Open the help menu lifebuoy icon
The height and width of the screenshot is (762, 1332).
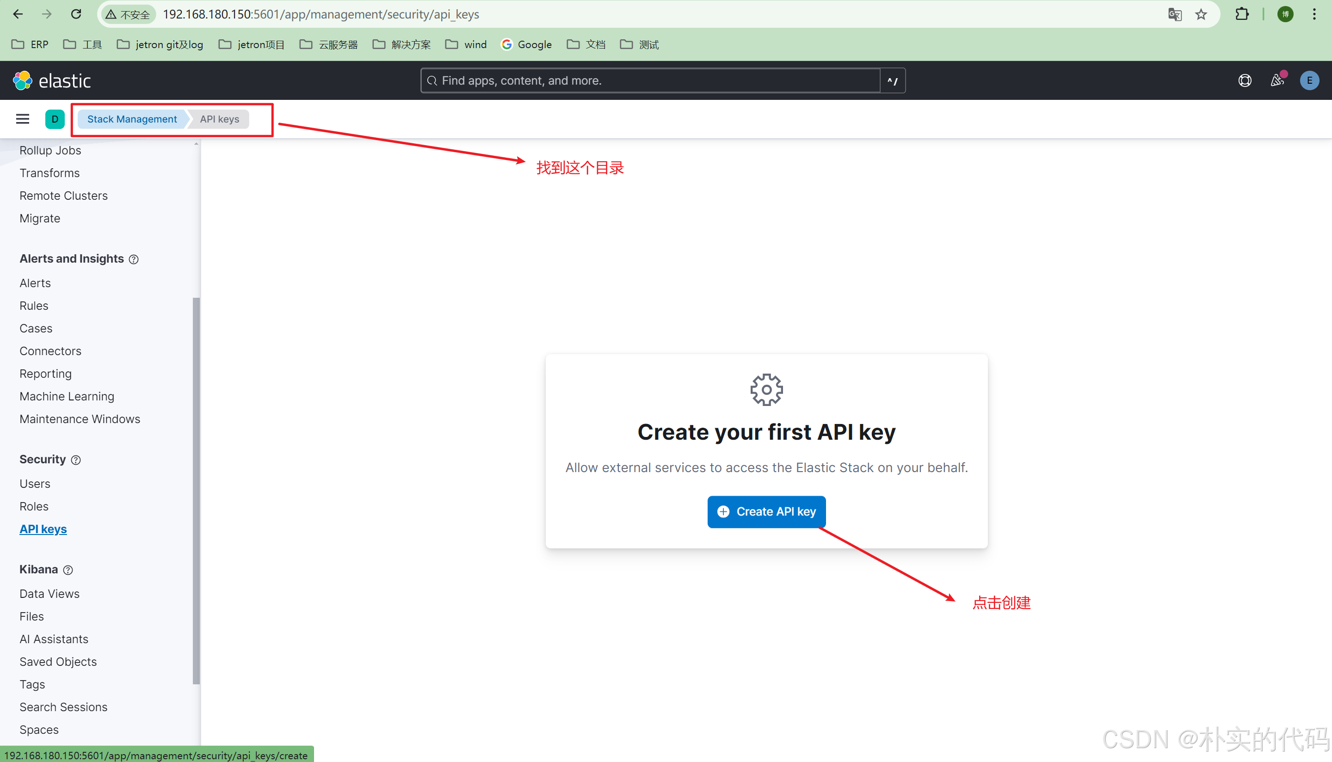point(1245,80)
